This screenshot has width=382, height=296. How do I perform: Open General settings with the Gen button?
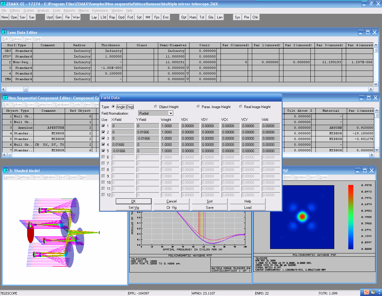(58, 17)
